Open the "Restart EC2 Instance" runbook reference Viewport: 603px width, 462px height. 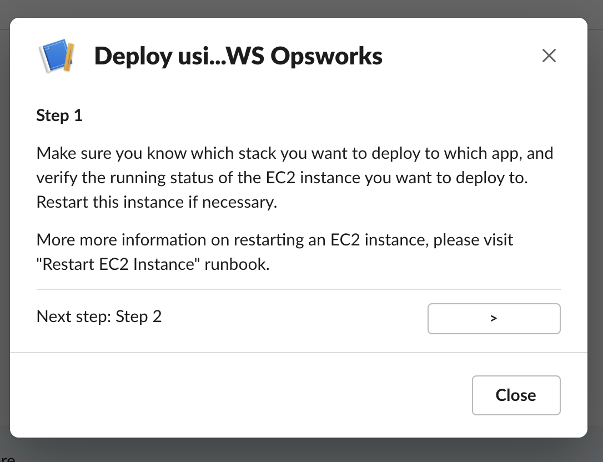[118, 264]
